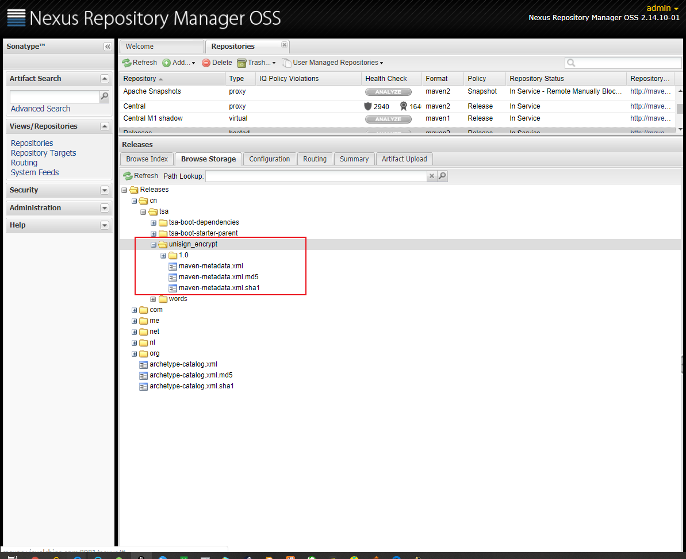This screenshot has width=686, height=559.
Task: Sort by the Repository column header
Action: (x=173, y=79)
